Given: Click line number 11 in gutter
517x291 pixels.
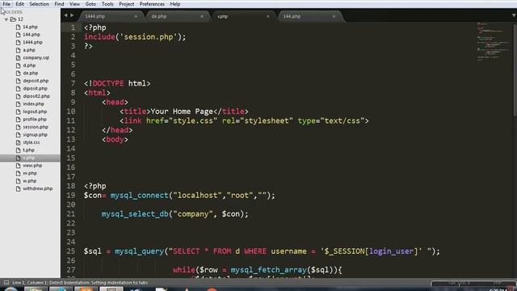Looking at the screenshot, I should pyautogui.click(x=71, y=120).
